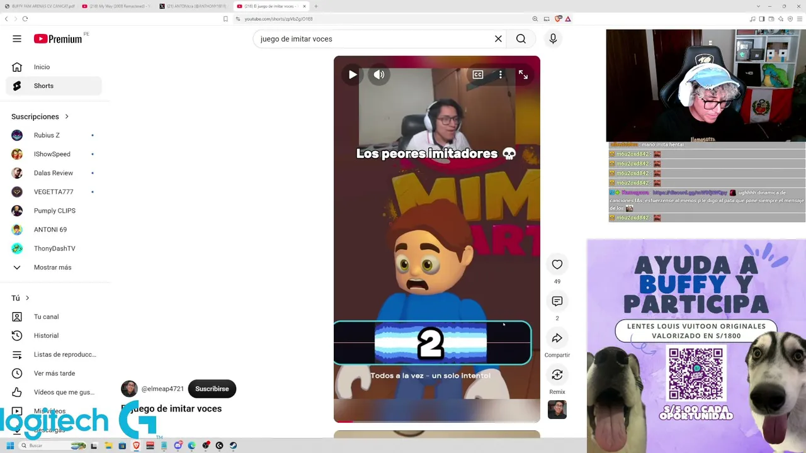Reload the current page
Screen dimensions: 806x453
point(25,19)
